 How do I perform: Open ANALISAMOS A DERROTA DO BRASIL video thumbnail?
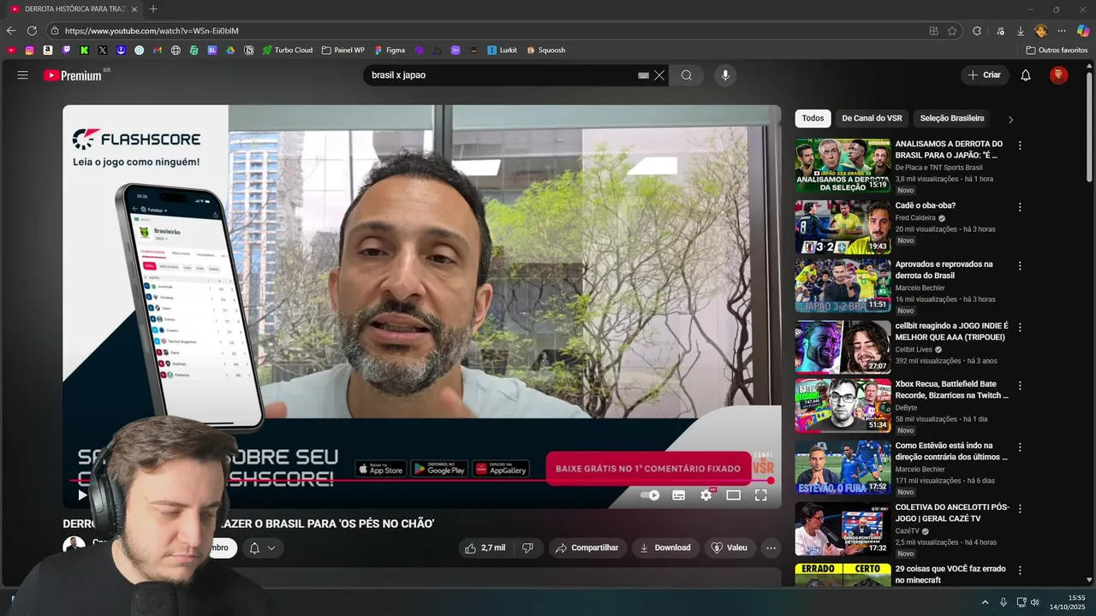click(843, 166)
